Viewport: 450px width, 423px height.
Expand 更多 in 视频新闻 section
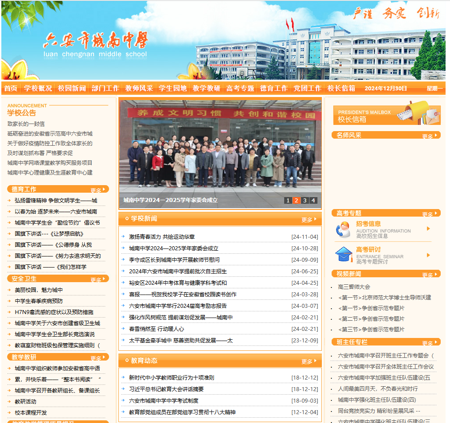tap(430, 275)
